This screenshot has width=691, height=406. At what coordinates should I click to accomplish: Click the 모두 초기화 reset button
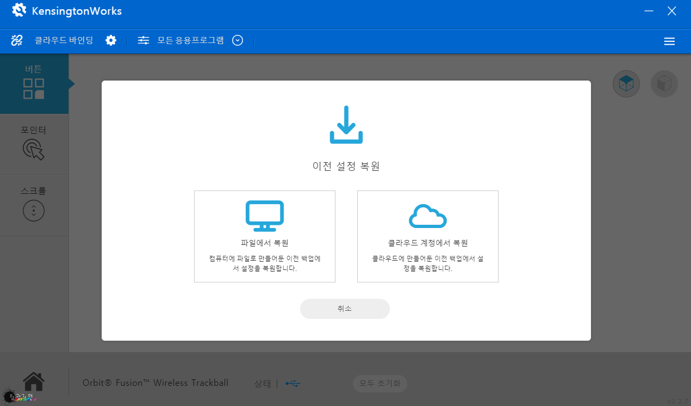380,383
